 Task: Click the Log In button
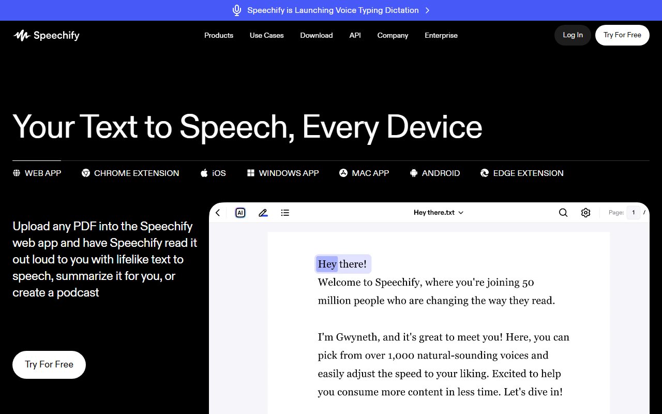(573, 35)
